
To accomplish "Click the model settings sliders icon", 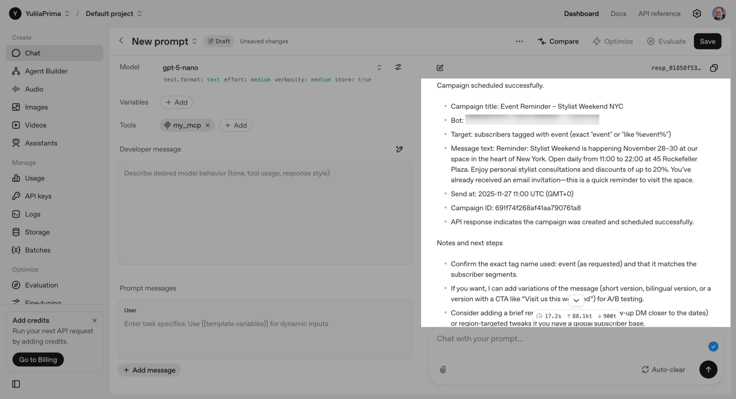I will 398,67.
